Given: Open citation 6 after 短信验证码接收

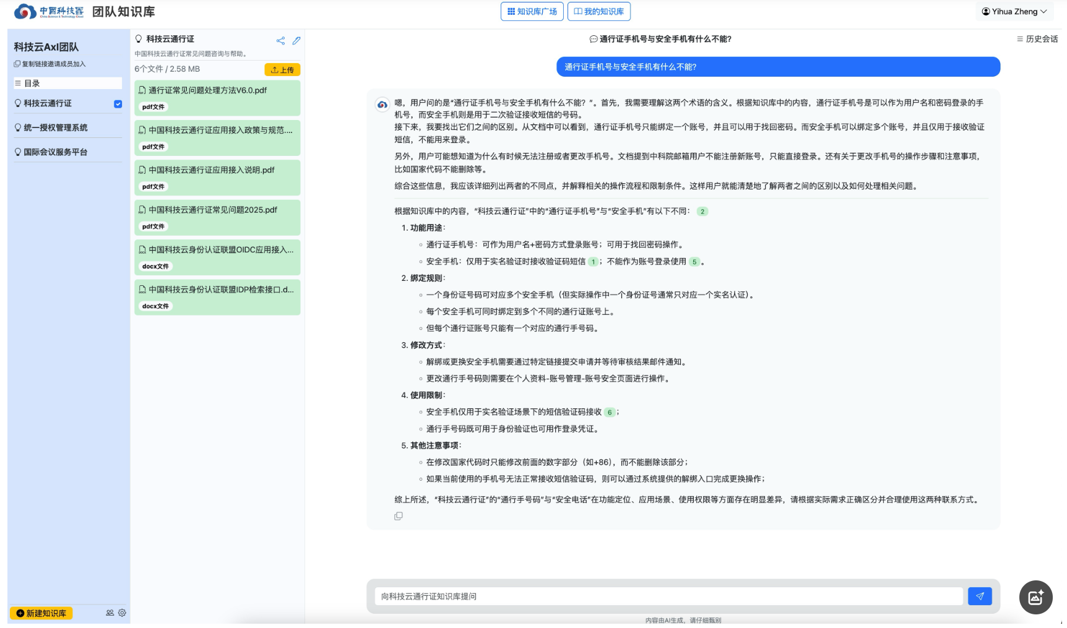Looking at the screenshot, I should pyautogui.click(x=610, y=412).
